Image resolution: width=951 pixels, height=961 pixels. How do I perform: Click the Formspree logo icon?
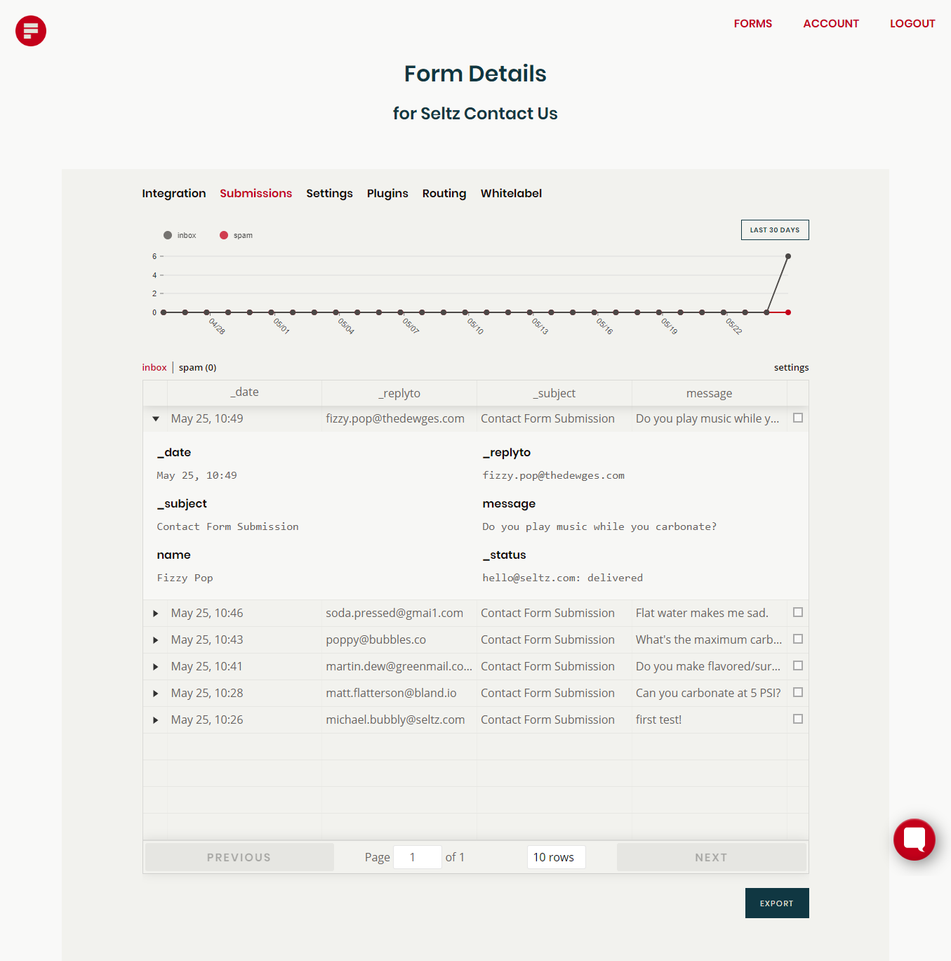pyautogui.click(x=30, y=30)
